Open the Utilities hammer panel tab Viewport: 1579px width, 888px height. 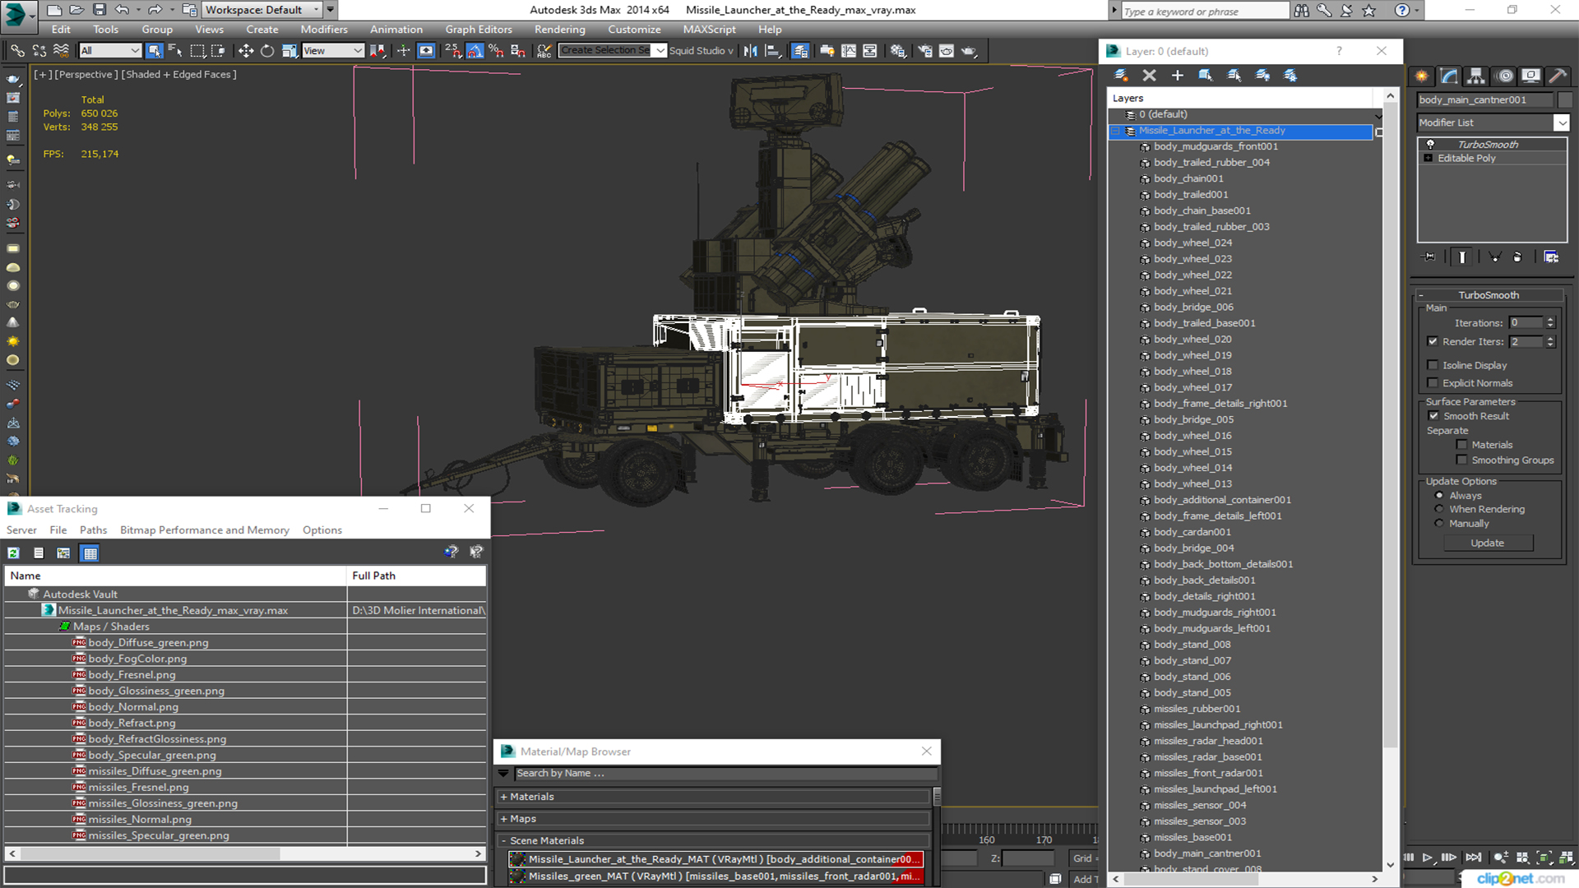[x=1558, y=76]
